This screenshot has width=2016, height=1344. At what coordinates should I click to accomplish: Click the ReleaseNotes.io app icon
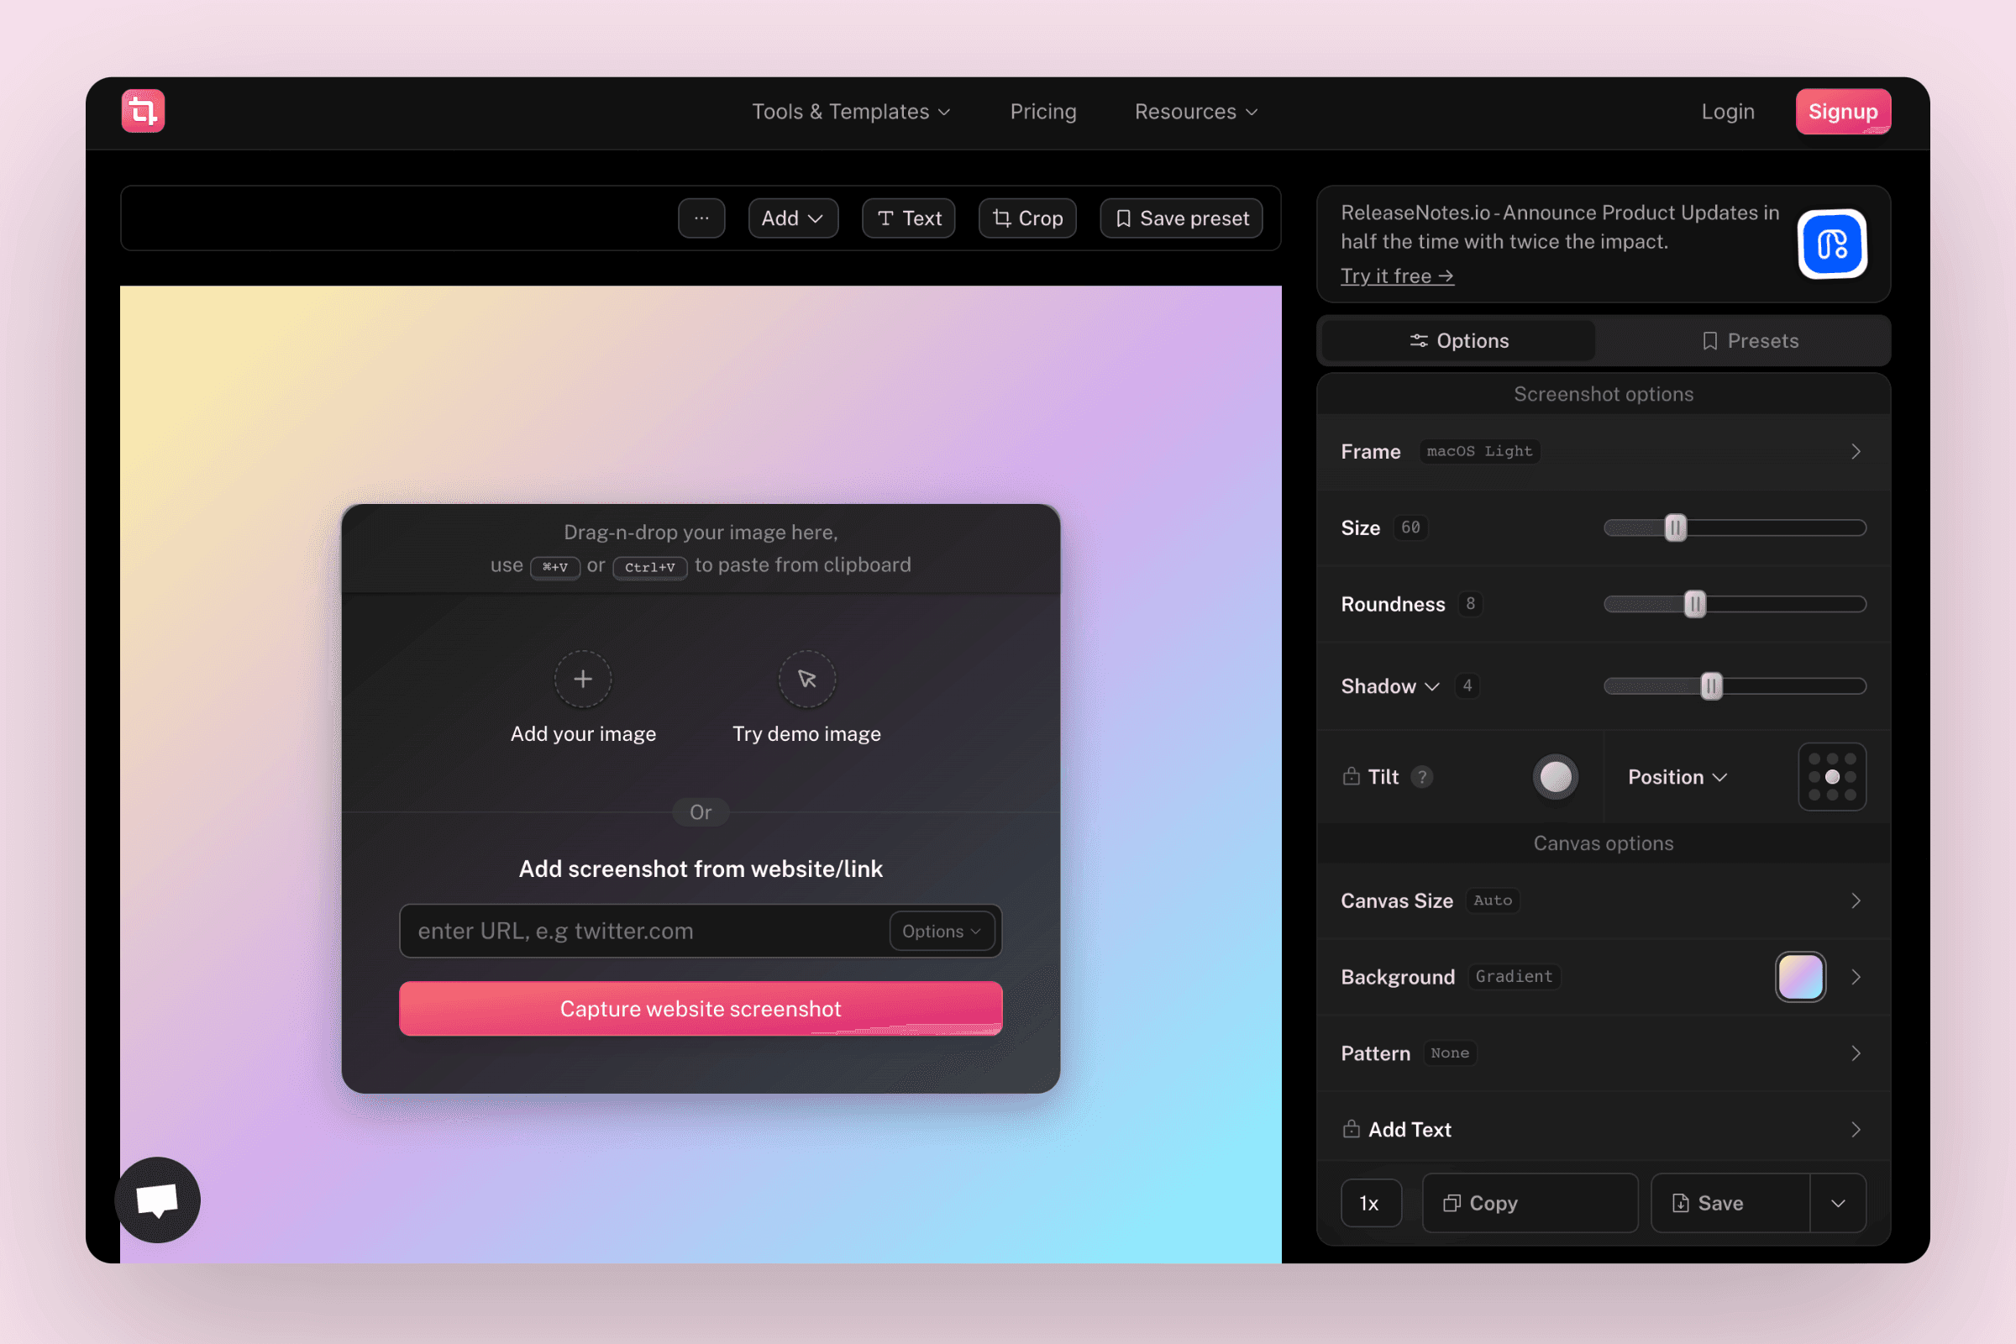pos(1832,244)
